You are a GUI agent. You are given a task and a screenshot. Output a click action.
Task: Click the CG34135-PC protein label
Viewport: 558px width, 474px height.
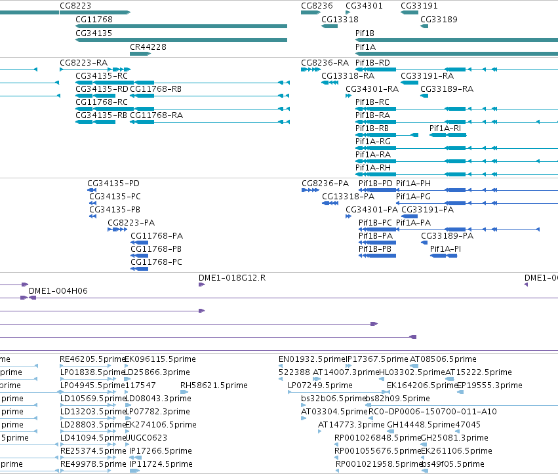[x=115, y=197]
